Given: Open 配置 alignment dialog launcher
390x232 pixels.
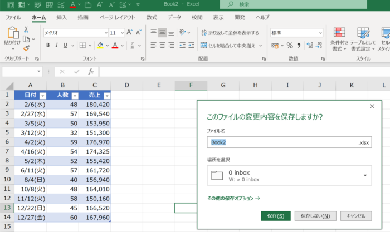Looking at the screenshot, I should 264,59.
